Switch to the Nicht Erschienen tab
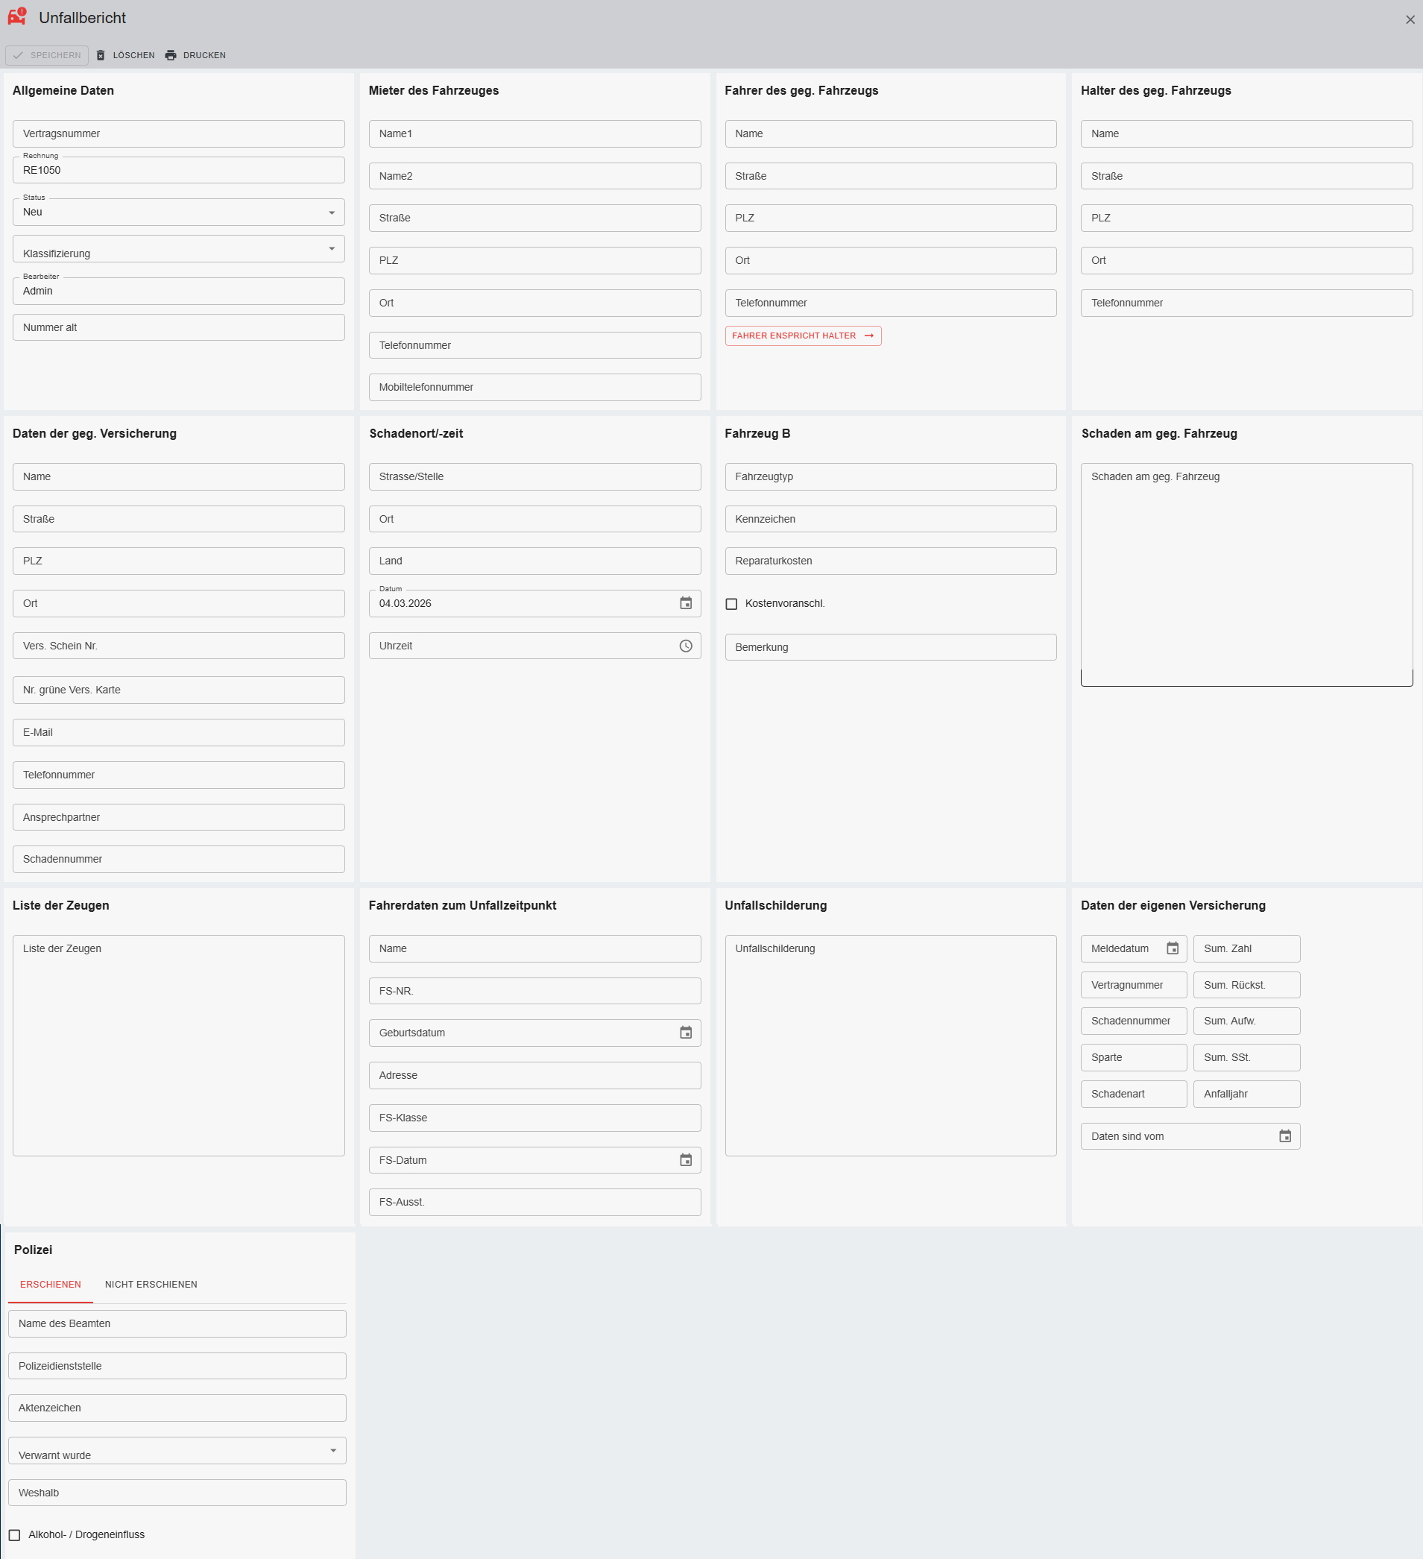The height and width of the screenshot is (1559, 1423). [x=151, y=1285]
